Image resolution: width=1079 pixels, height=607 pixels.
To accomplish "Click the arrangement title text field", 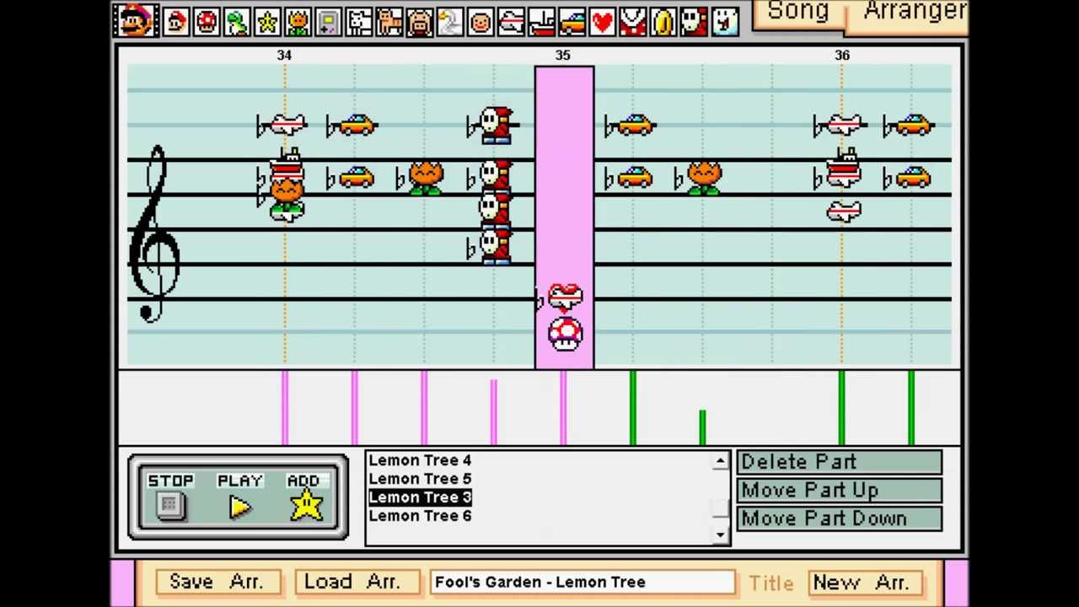I will (582, 583).
